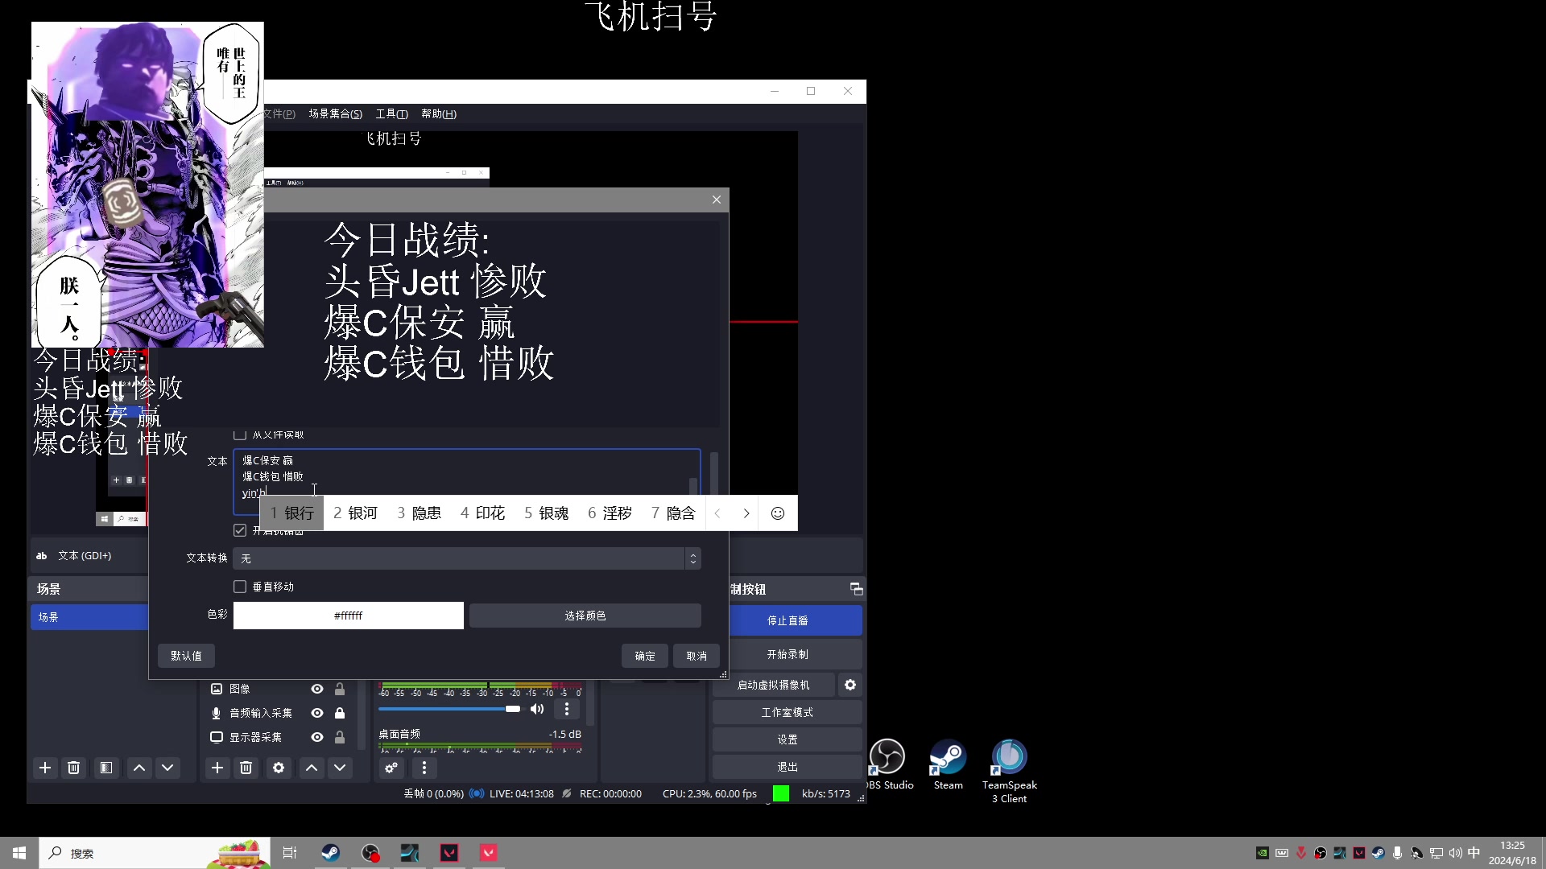Adjust the blue audio volume slider handle
1546x869 pixels.
pos(513,709)
